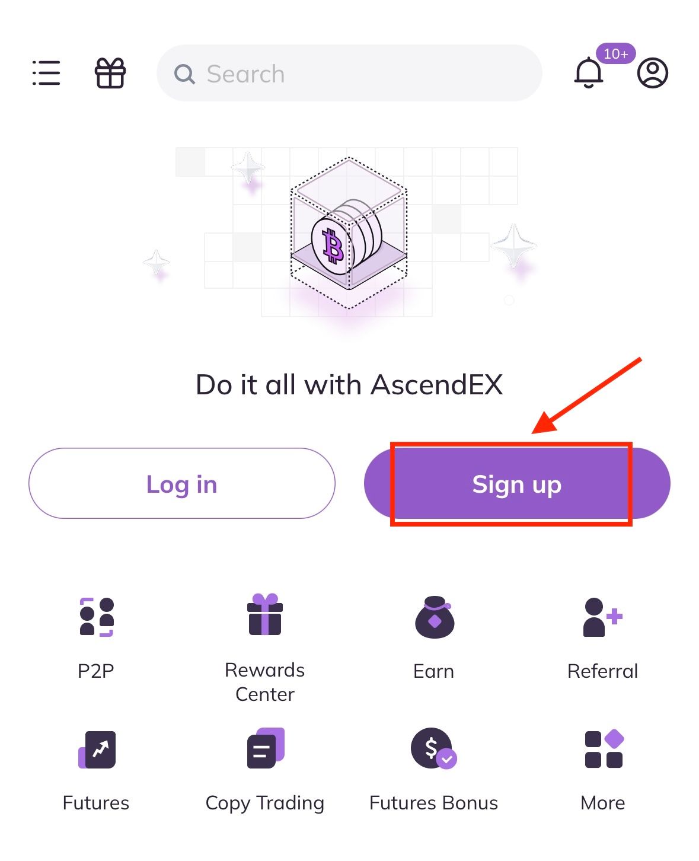The image size is (699, 861).
Task: Open Rewards Center gift icon
Action: point(265,614)
